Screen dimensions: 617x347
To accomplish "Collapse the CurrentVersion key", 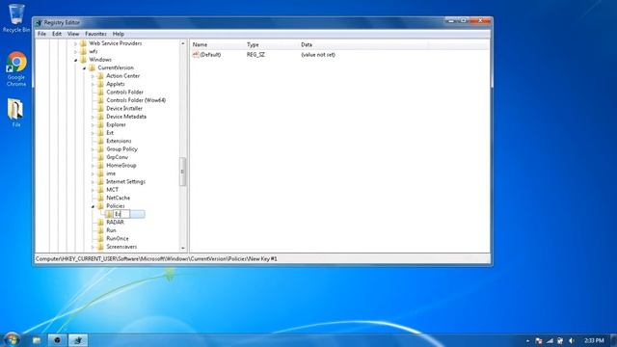I will 84,68.
